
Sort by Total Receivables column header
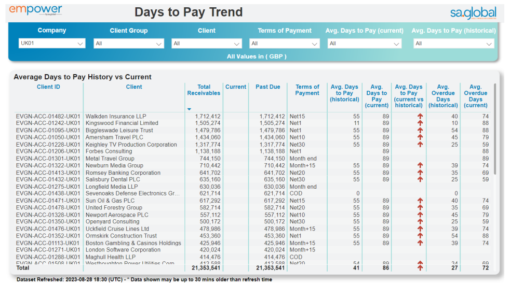(x=204, y=90)
